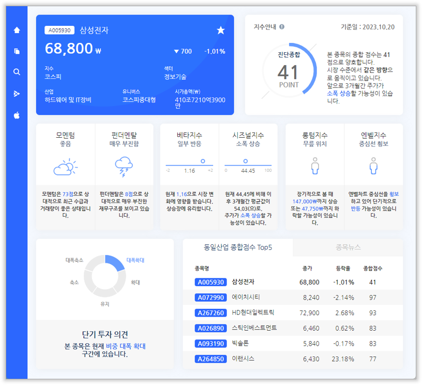The width and height of the screenshot is (422, 385).
Task: Click the 모멘텀 sunny cloud icon
Action: pyautogui.click(x=65, y=167)
